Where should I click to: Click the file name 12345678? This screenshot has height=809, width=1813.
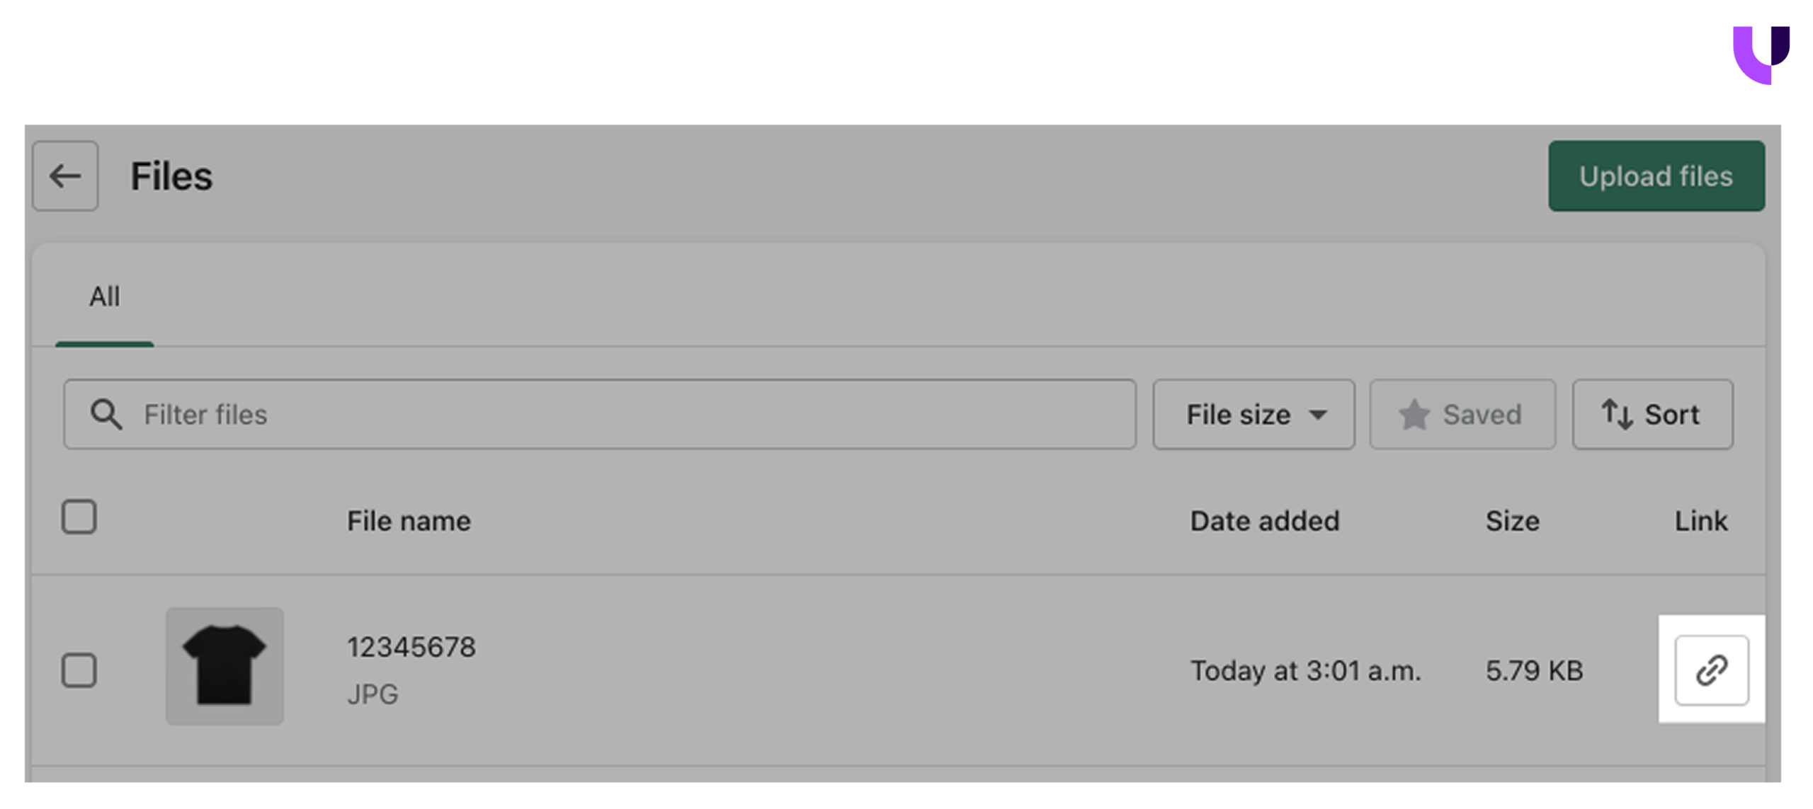(411, 647)
